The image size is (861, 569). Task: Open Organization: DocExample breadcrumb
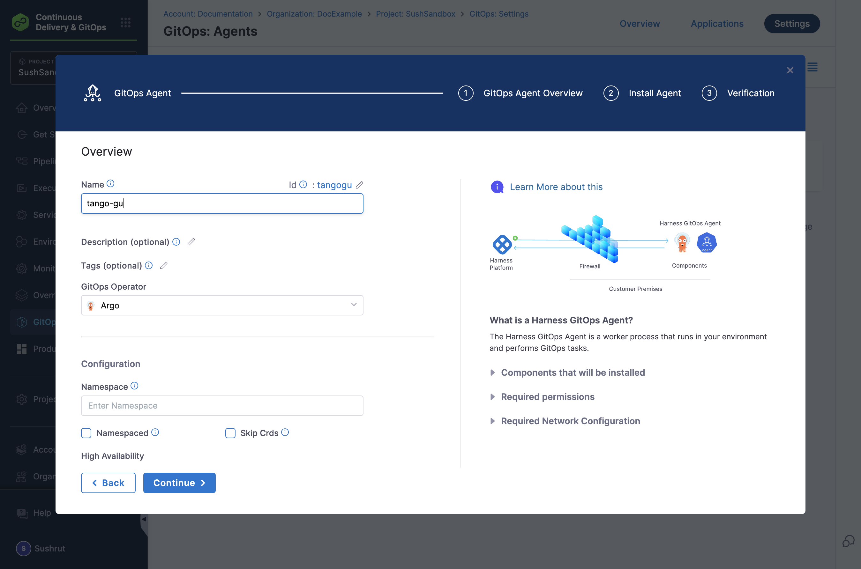pos(314,14)
